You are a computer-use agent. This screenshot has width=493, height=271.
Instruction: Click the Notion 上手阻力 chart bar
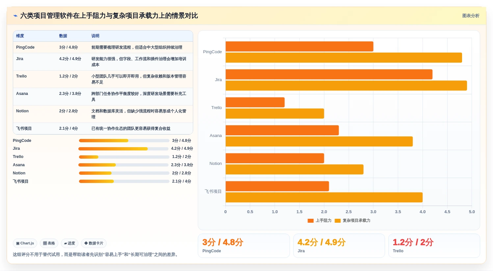click(275, 158)
